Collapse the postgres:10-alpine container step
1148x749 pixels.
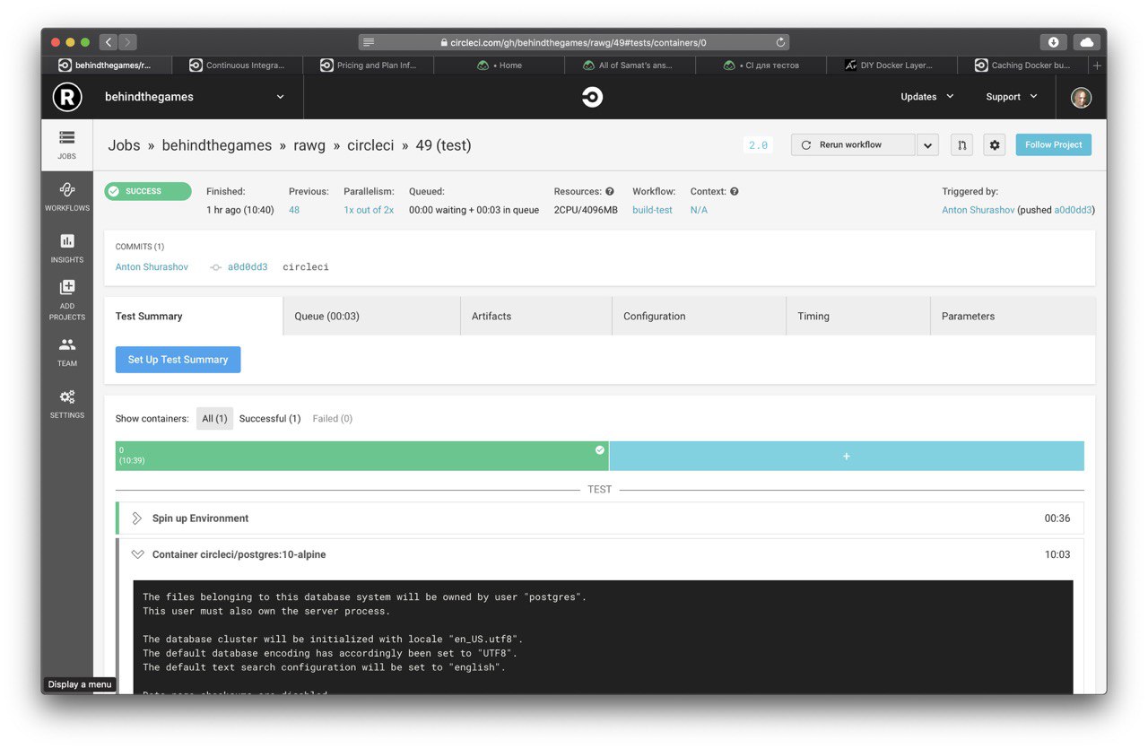tap(137, 554)
